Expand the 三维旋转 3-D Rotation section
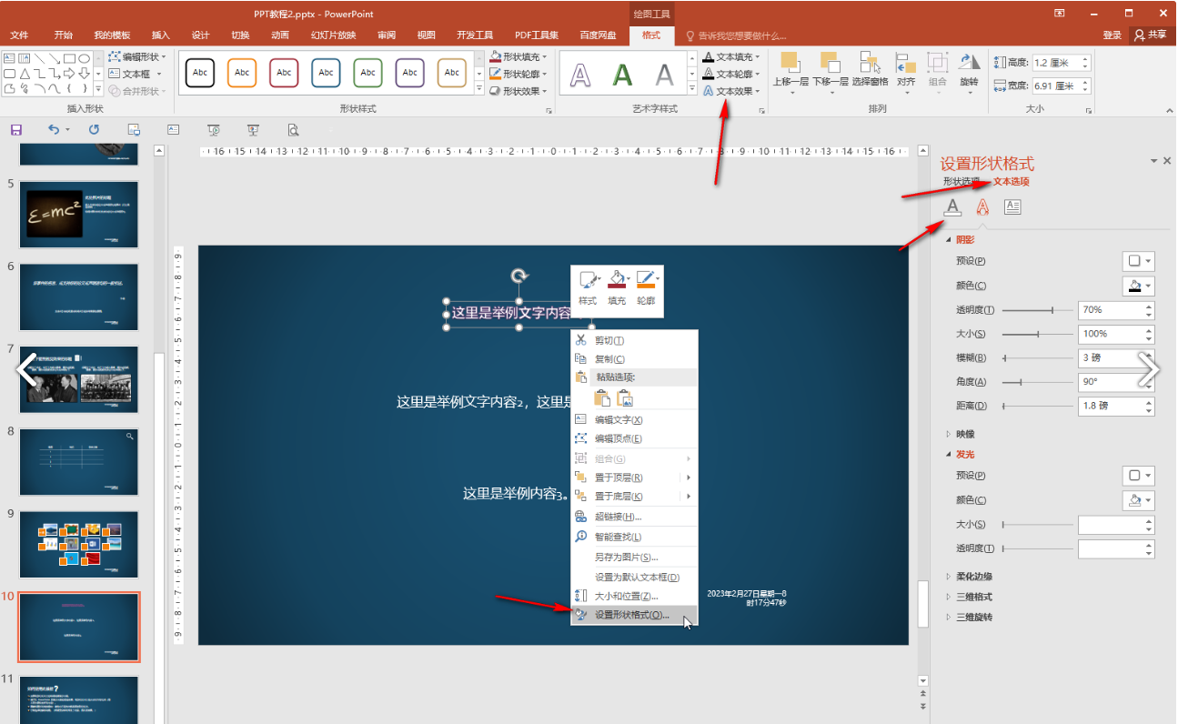This screenshot has width=1178, height=724. [x=968, y=618]
